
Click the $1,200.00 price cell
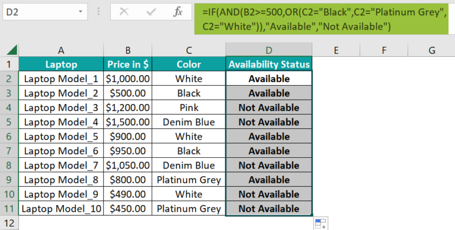(128, 108)
